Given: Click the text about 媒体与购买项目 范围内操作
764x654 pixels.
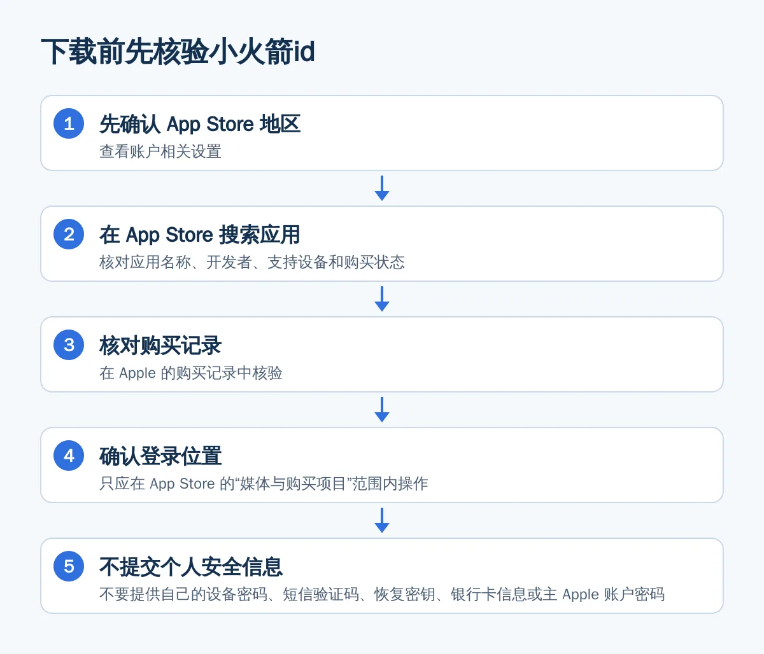Looking at the screenshot, I should (264, 484).
